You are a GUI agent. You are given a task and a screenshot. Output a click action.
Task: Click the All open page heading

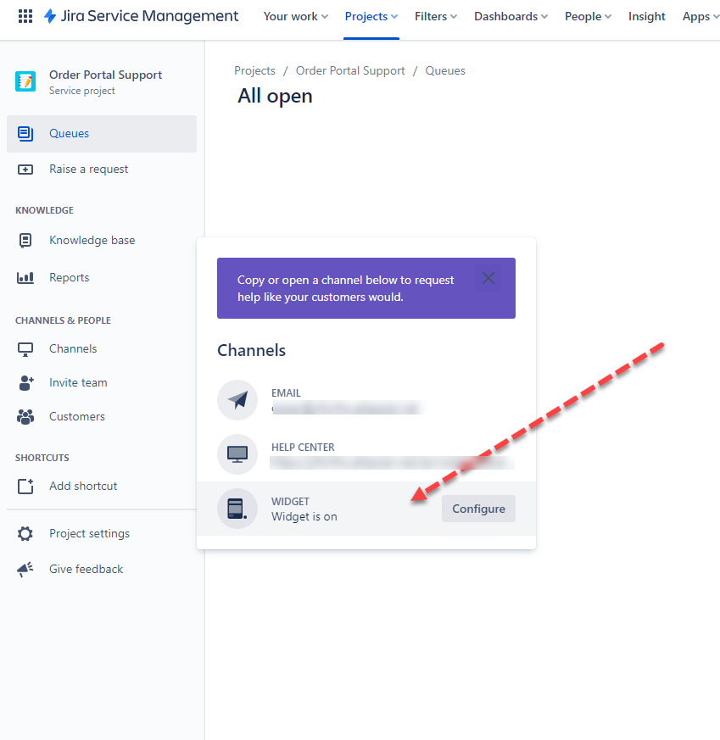pos(275,97)
